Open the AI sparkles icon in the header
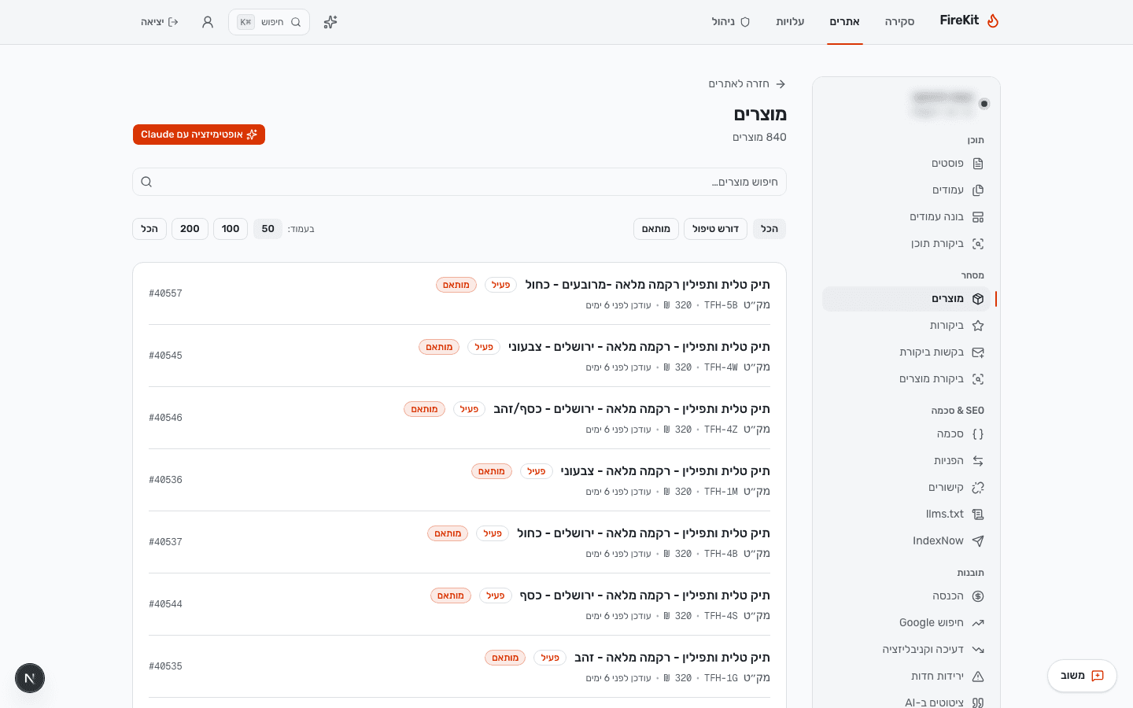The width and height of the screenshot is (1133, 708). coord(330,22)
